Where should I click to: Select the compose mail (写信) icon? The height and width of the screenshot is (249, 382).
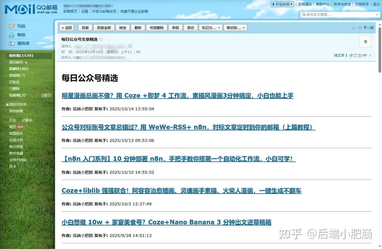pos(12,26)
